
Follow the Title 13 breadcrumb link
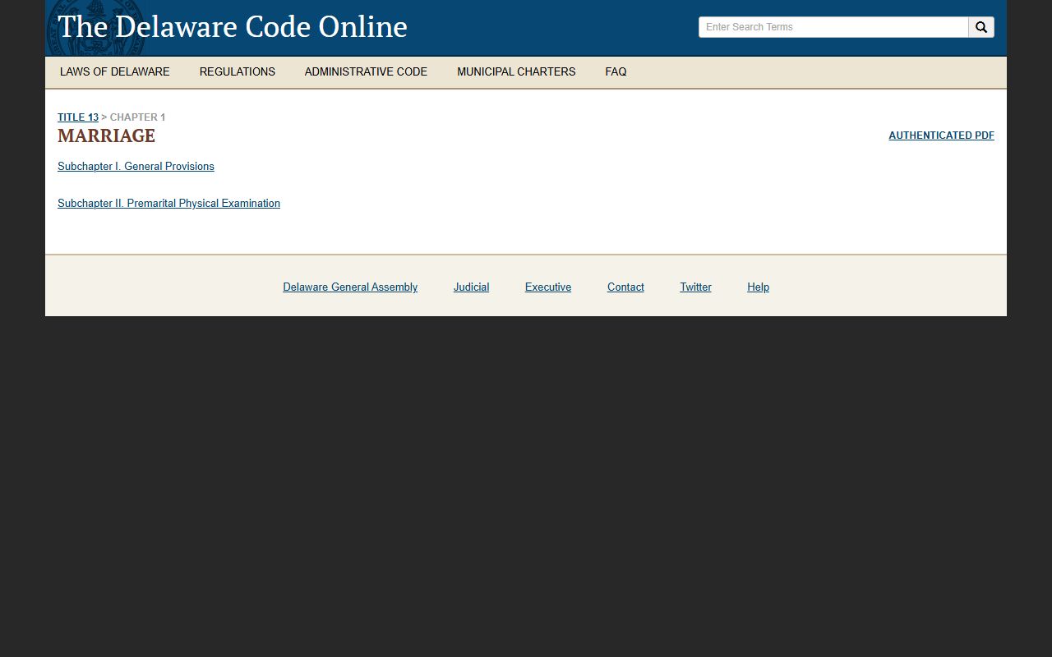point(78,117)
